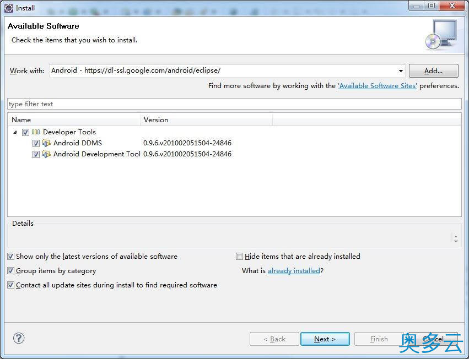The width and height of the screenshot is (469, 359).
Task: Click Android Development Tool version text
Action: [187, 154]
